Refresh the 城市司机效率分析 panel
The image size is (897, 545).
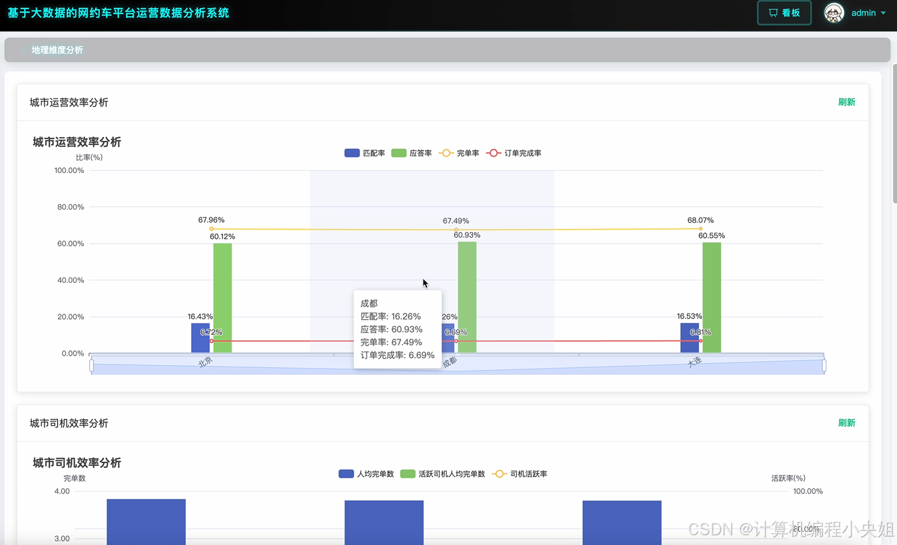point(846,423)
